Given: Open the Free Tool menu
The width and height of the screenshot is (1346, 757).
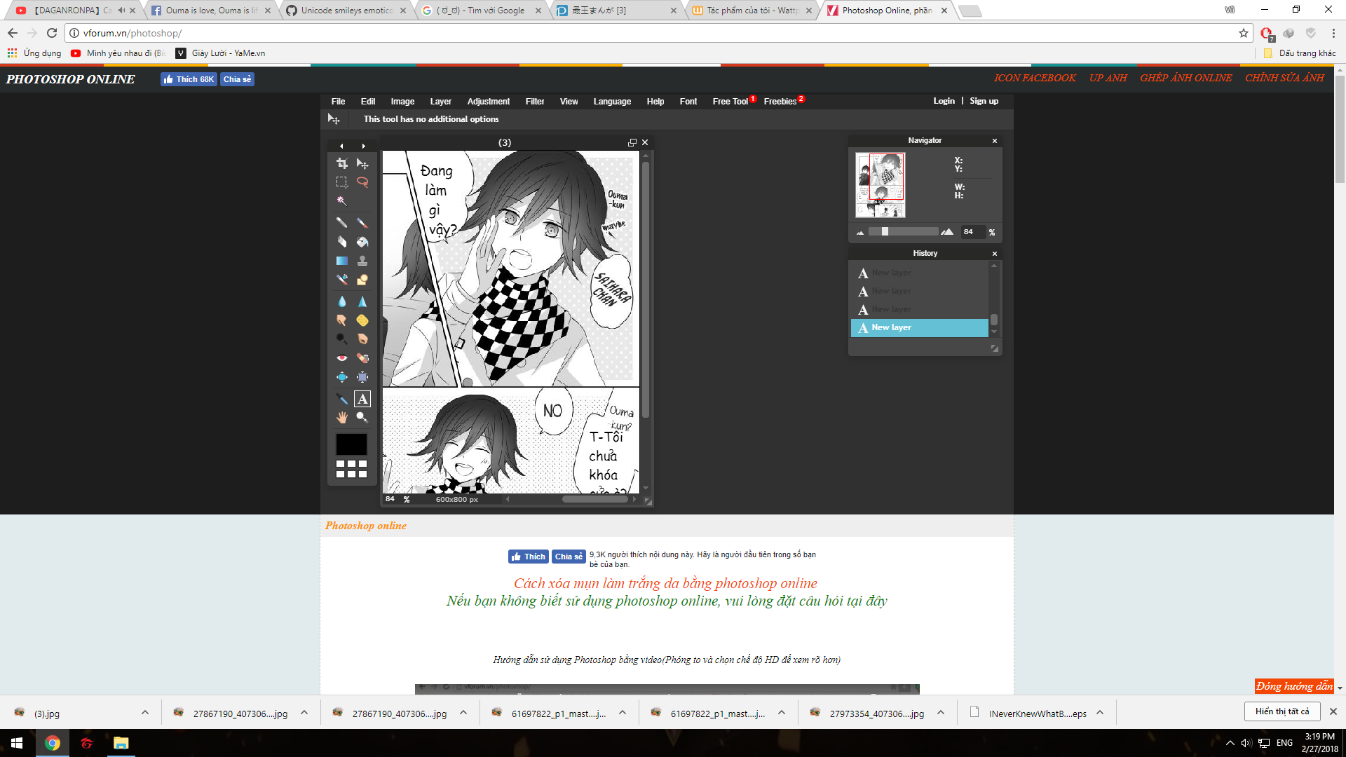Looking at the screenshot, I should pyautogui.click(x=730, y=102).
